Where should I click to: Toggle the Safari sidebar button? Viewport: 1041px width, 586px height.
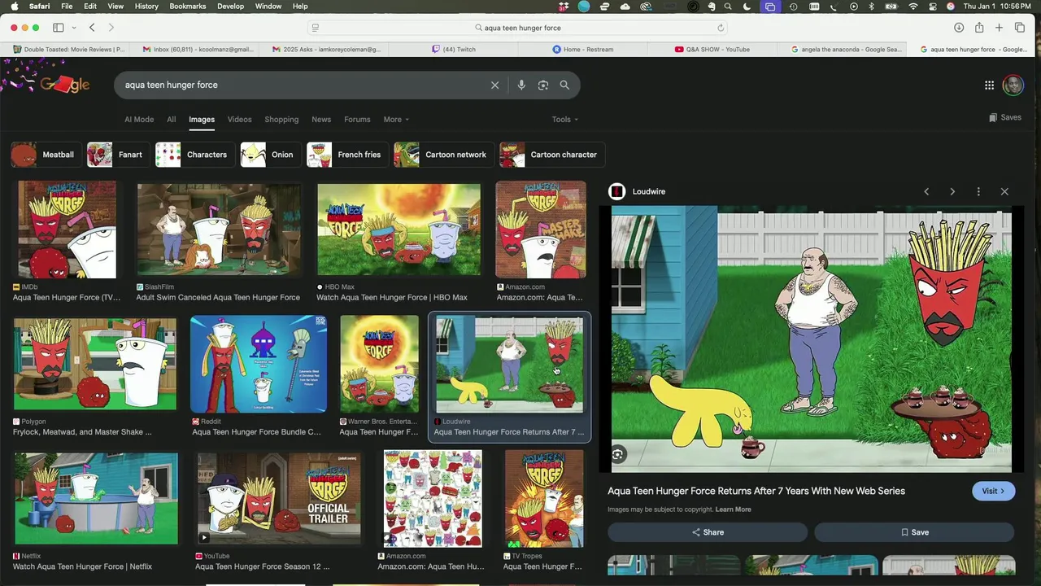(x=59, y=28)
